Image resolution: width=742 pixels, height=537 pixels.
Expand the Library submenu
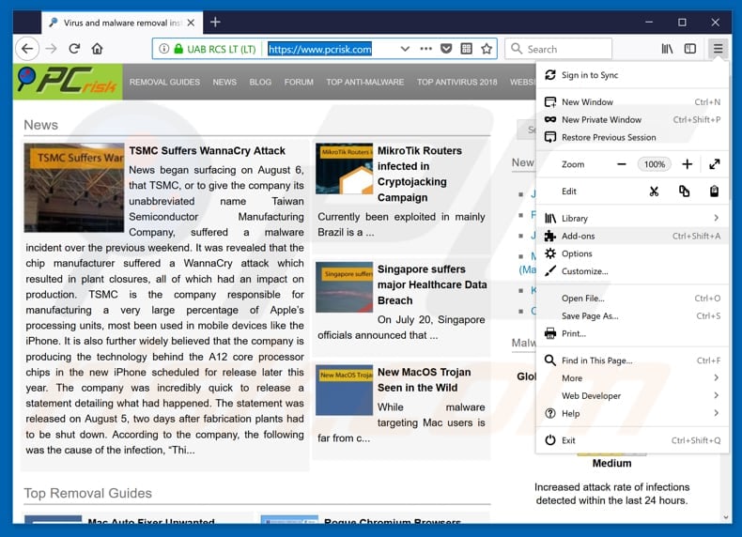716,218
